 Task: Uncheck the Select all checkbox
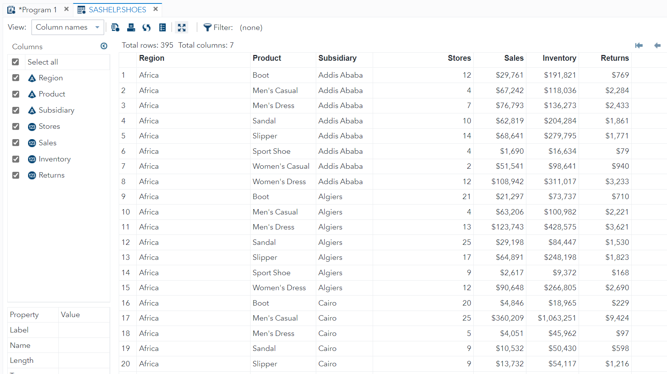[15, 62]
